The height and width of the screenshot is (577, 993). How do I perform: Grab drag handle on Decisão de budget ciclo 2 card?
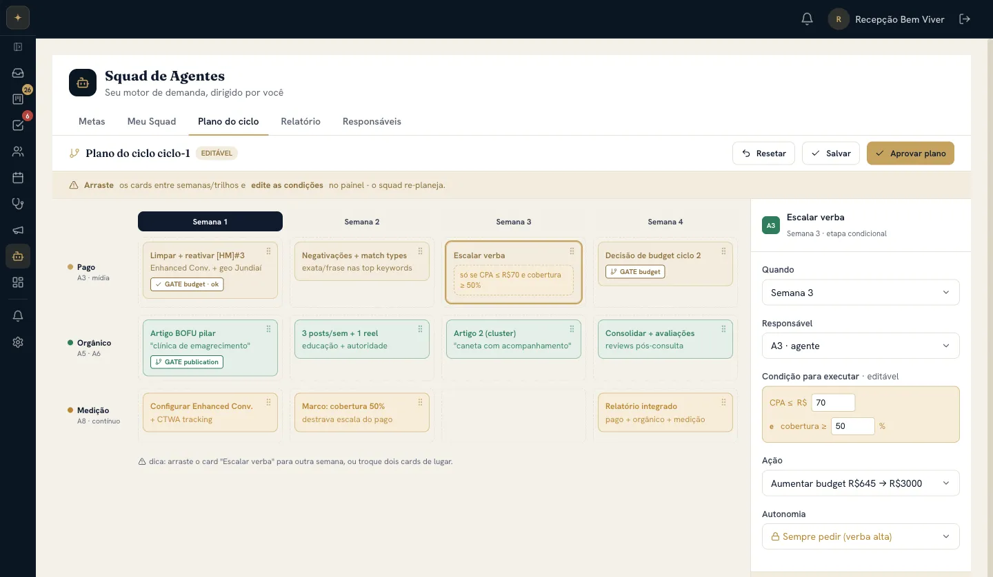click(723, 251)
